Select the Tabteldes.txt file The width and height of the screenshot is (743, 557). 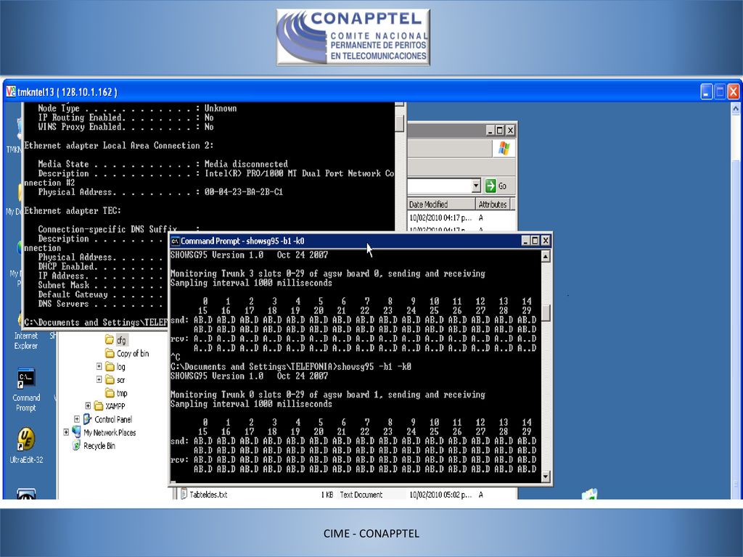[204, 495]
